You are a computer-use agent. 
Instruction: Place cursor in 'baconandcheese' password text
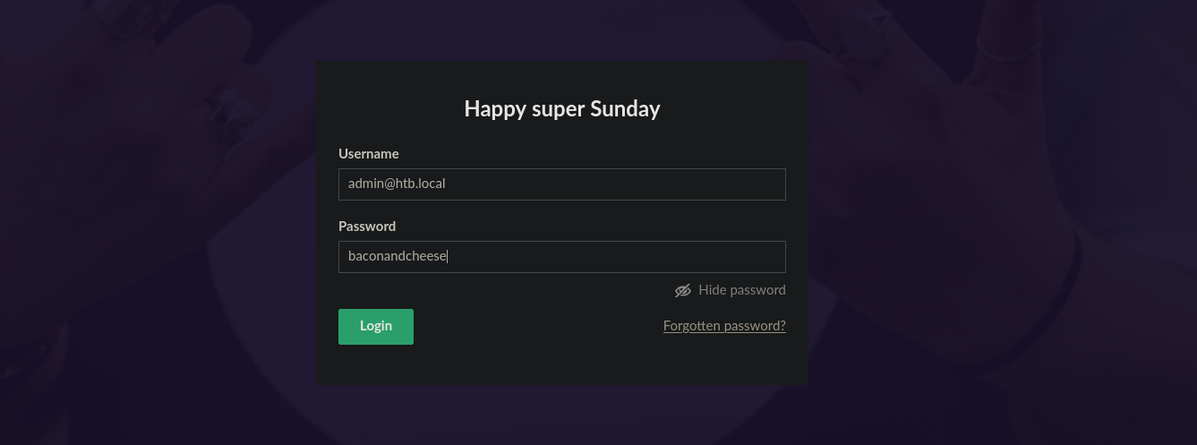click(397, 257)
